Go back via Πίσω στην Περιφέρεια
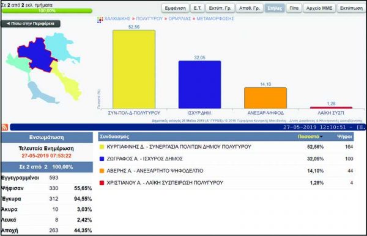Image resolution: width=367 pixels, height=236 pixels. (31, 24)
